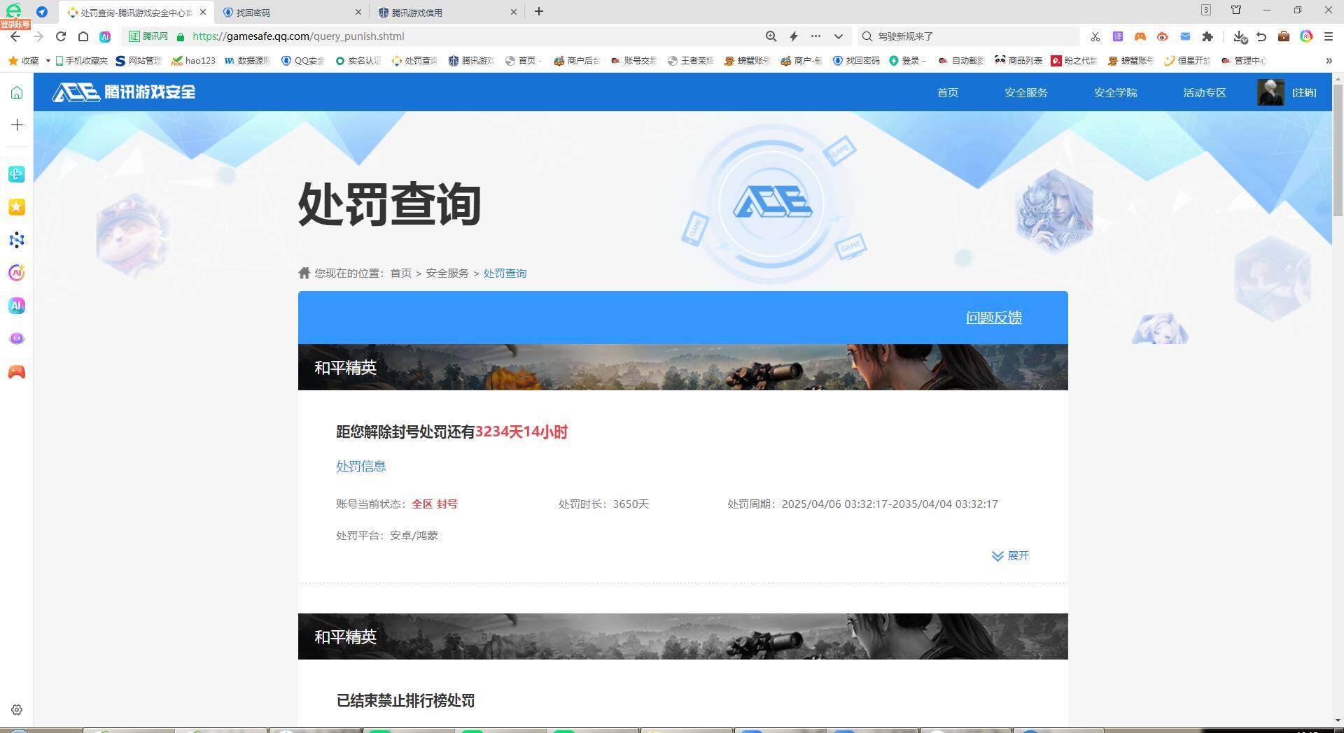
Task: Open the orange gamepad extension in the toolbar
Action: click(x=1140, y=36)
